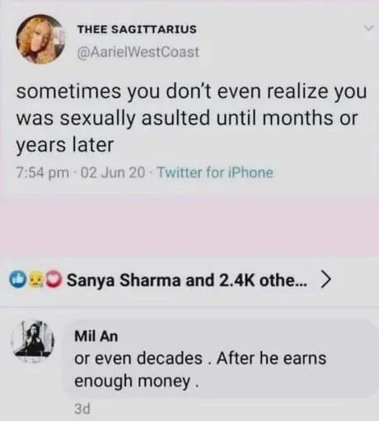The image size is (379, 421).
Task: Select the comment 'or even decades' text
Action: (x=138, y=358)
